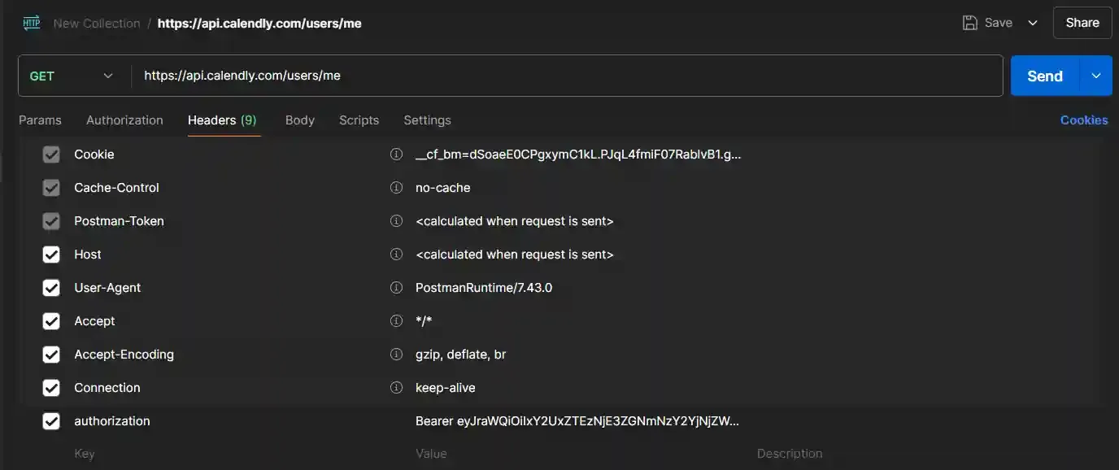Click Postman-Token's calculated when sent value
1119x470 pixels.
514,220
